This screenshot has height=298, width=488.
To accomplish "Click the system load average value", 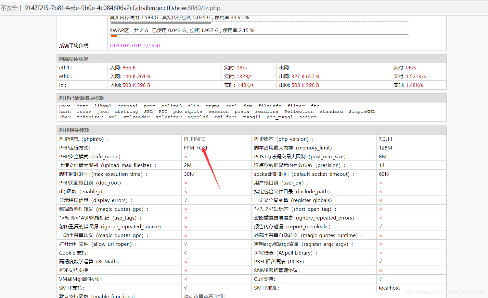I will [135, 45].
